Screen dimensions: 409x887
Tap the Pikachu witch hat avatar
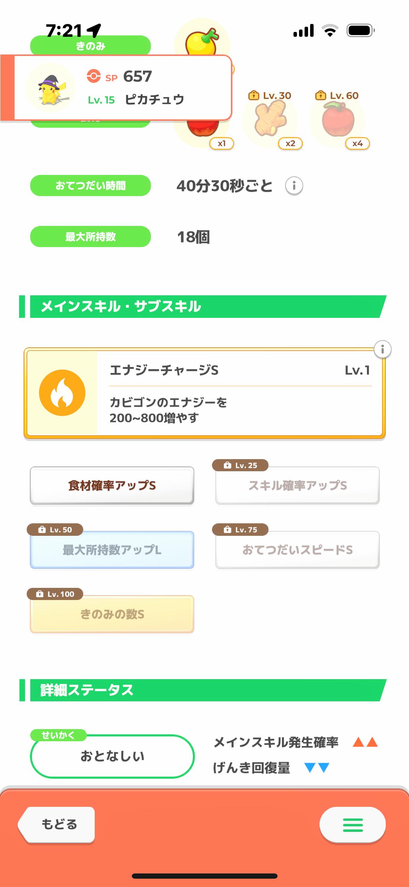[x=51, y=88]
